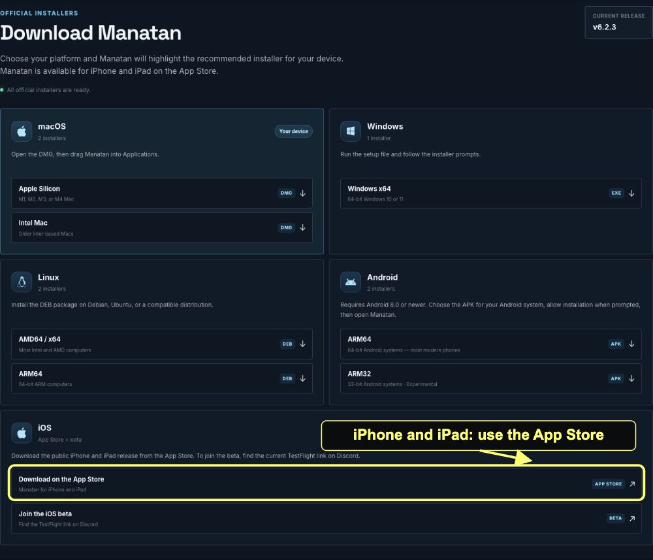Click the Android card title
Image resolution: width=653 pixels, height=560 pixels.
coord(382,277)
